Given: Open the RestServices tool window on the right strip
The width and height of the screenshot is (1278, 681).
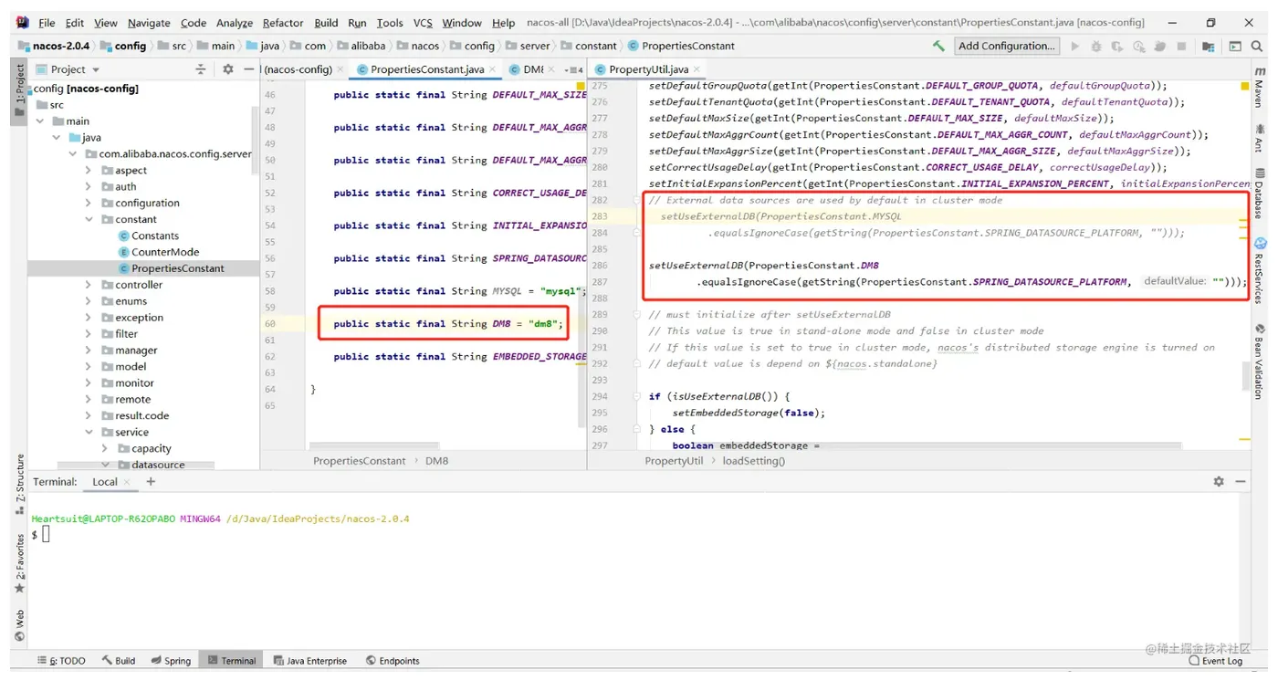Looking at the screenshot, I should click(1259, 270).
